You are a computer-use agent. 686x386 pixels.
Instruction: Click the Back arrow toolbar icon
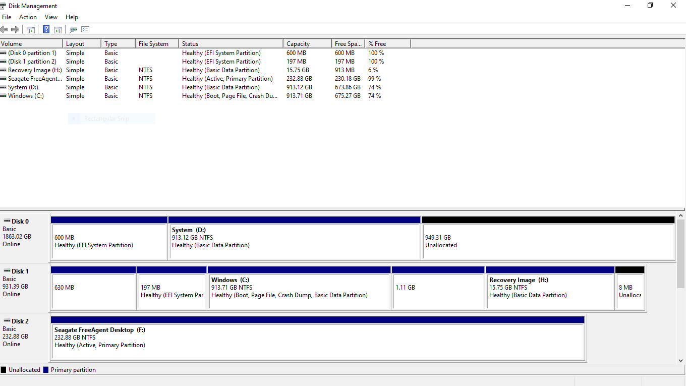[4, 30]
